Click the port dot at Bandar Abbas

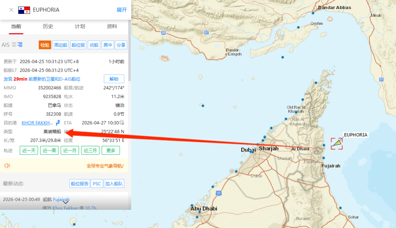[x=313, y=14]
